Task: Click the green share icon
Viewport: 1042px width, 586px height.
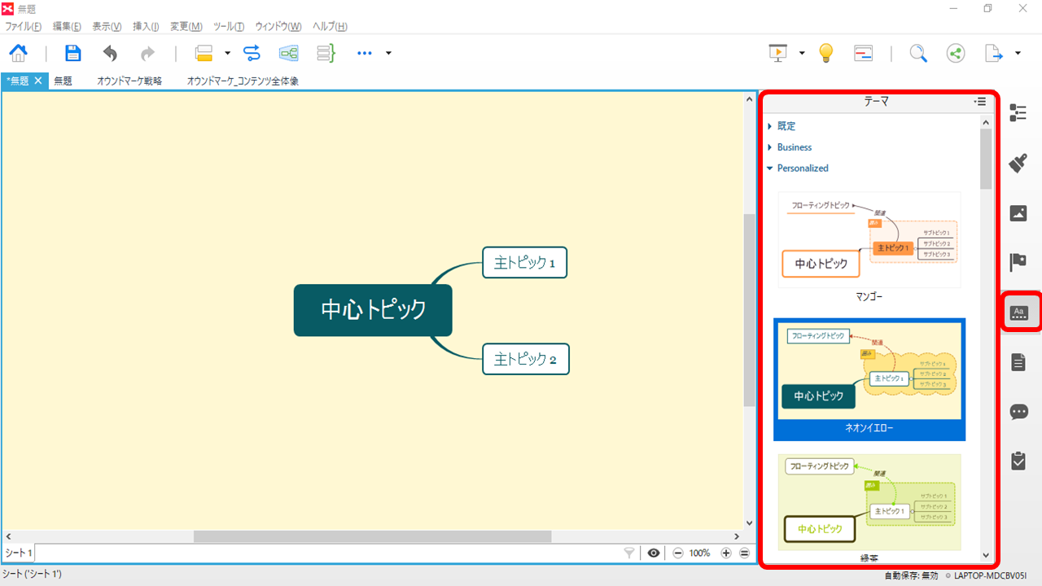Action: (x=956, y=54)
